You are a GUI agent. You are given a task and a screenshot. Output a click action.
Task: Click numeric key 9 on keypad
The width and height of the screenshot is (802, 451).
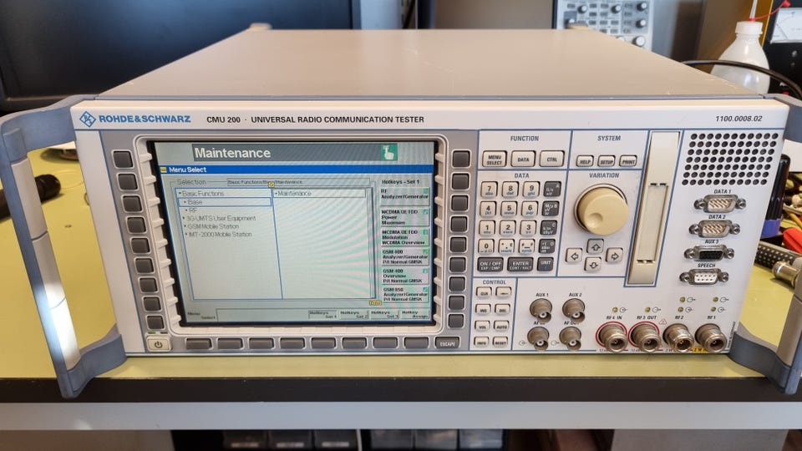point(530,190)
